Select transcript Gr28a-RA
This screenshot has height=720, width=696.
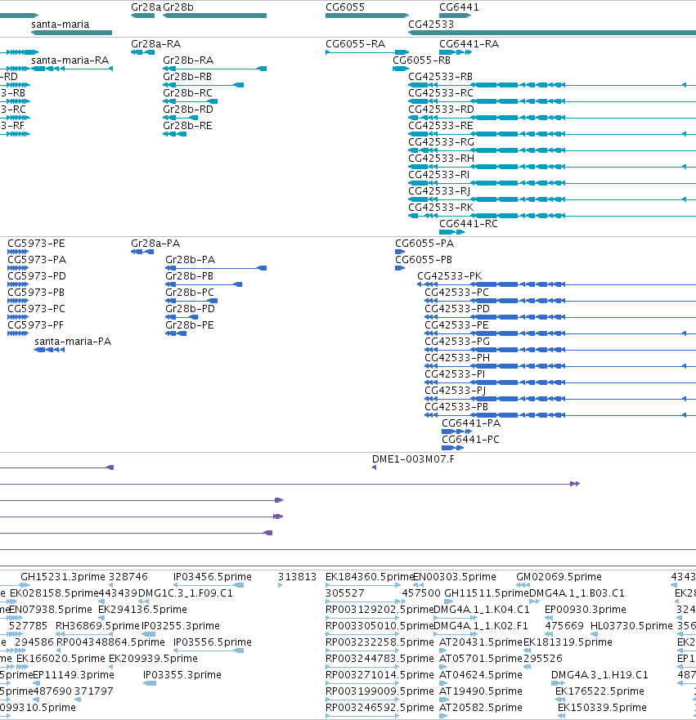coord(155,44)
